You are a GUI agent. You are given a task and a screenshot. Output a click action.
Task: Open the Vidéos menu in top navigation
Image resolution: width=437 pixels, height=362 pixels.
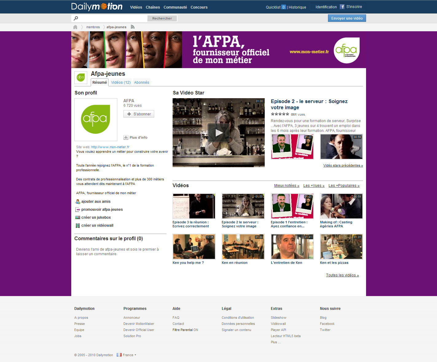pyautogui.click(x=136, y=7)
